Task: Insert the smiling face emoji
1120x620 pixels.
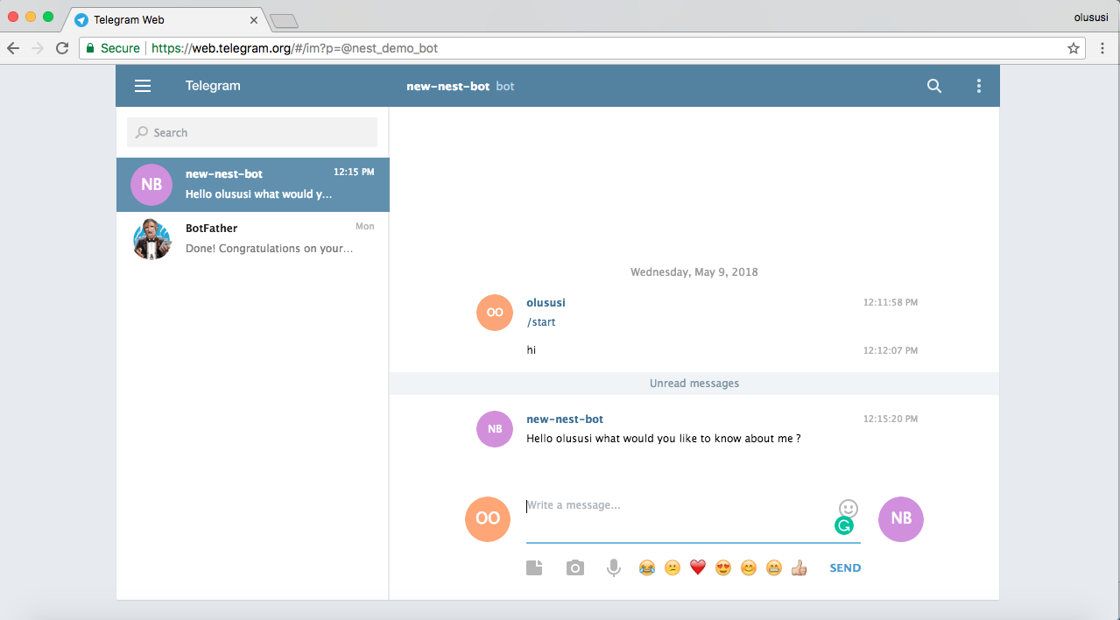Action: [748, 567]
